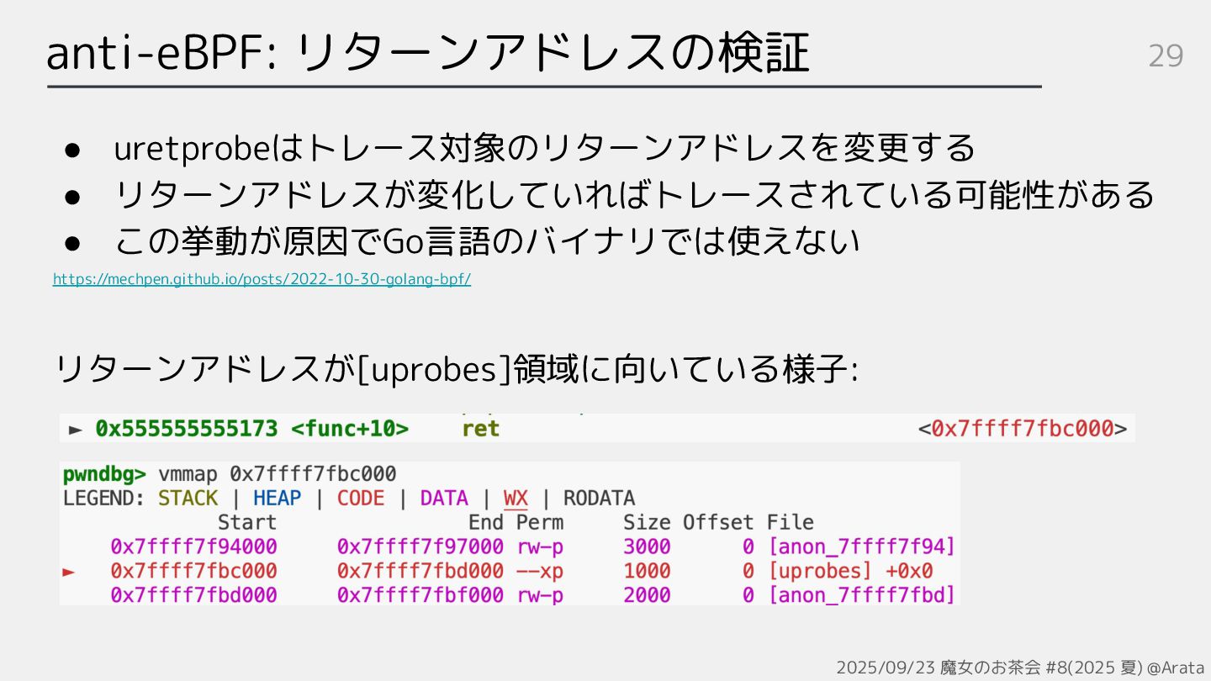
Task: Click the 'RODATA' legend entry
Action: pyautogui.click(x=599, y=498)
